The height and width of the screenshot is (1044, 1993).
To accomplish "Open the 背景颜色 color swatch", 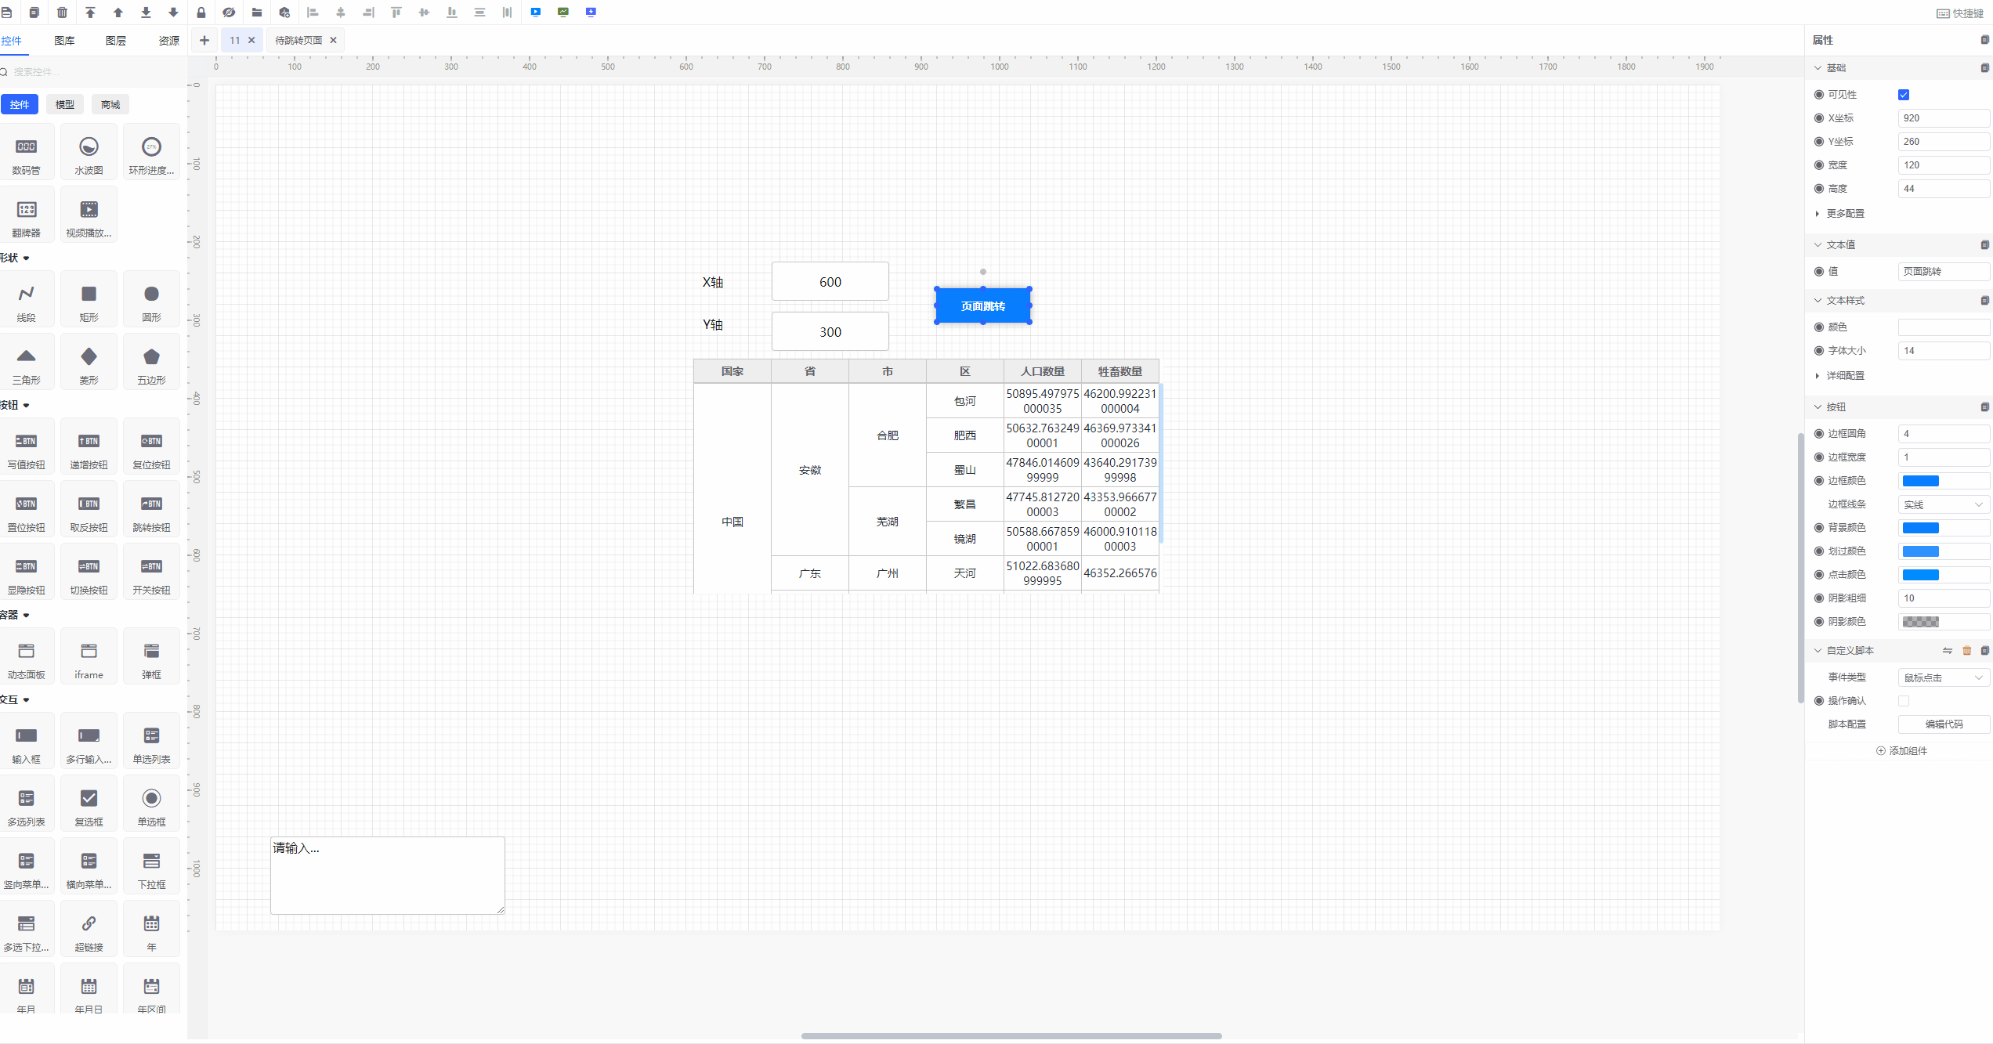I will pyautogui.click(x=1921, y=528).
